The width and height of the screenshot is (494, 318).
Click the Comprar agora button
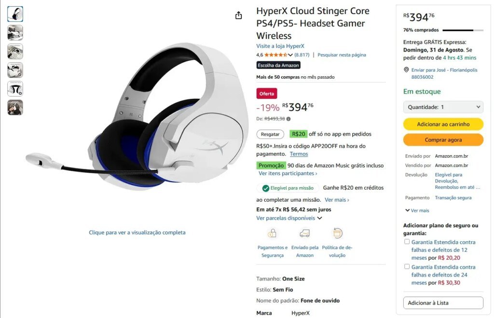(x=443, y=139)
